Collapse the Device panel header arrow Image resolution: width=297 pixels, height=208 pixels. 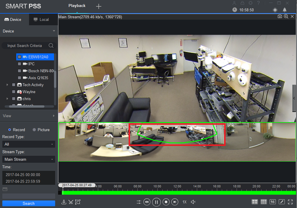(54, 31)
